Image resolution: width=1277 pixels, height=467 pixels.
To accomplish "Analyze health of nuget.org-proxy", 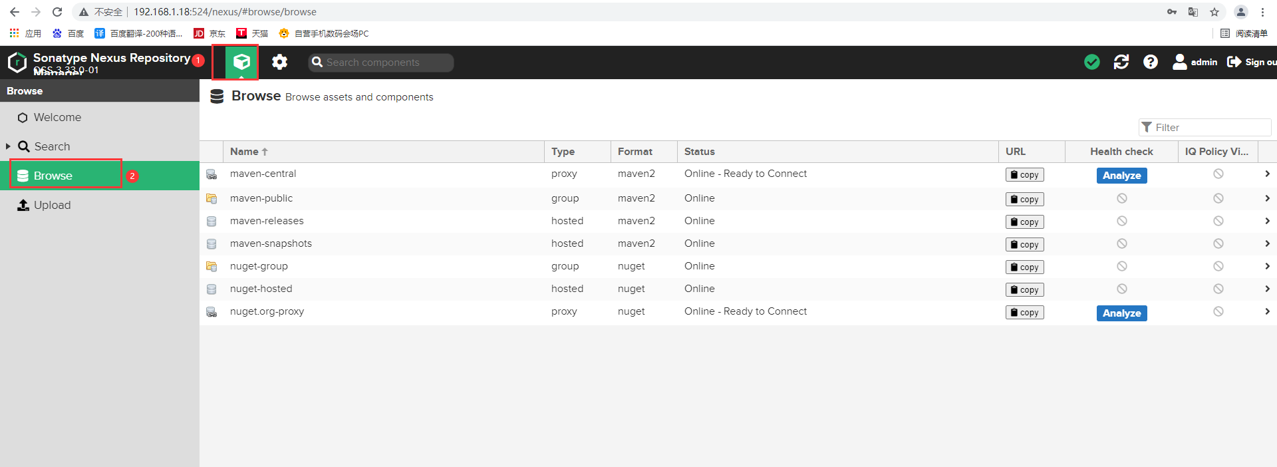I will tap(1121, 313).
